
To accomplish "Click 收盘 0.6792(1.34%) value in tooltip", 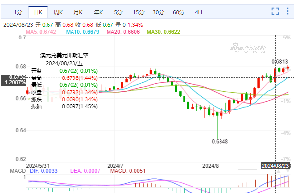I will 80,92.
